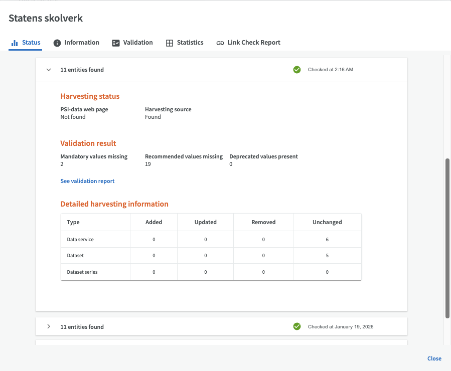This screenshot has width=451, height=371.
Task: Click the Information circle icon
Action: pyautogui.click(x=57, y=43)
